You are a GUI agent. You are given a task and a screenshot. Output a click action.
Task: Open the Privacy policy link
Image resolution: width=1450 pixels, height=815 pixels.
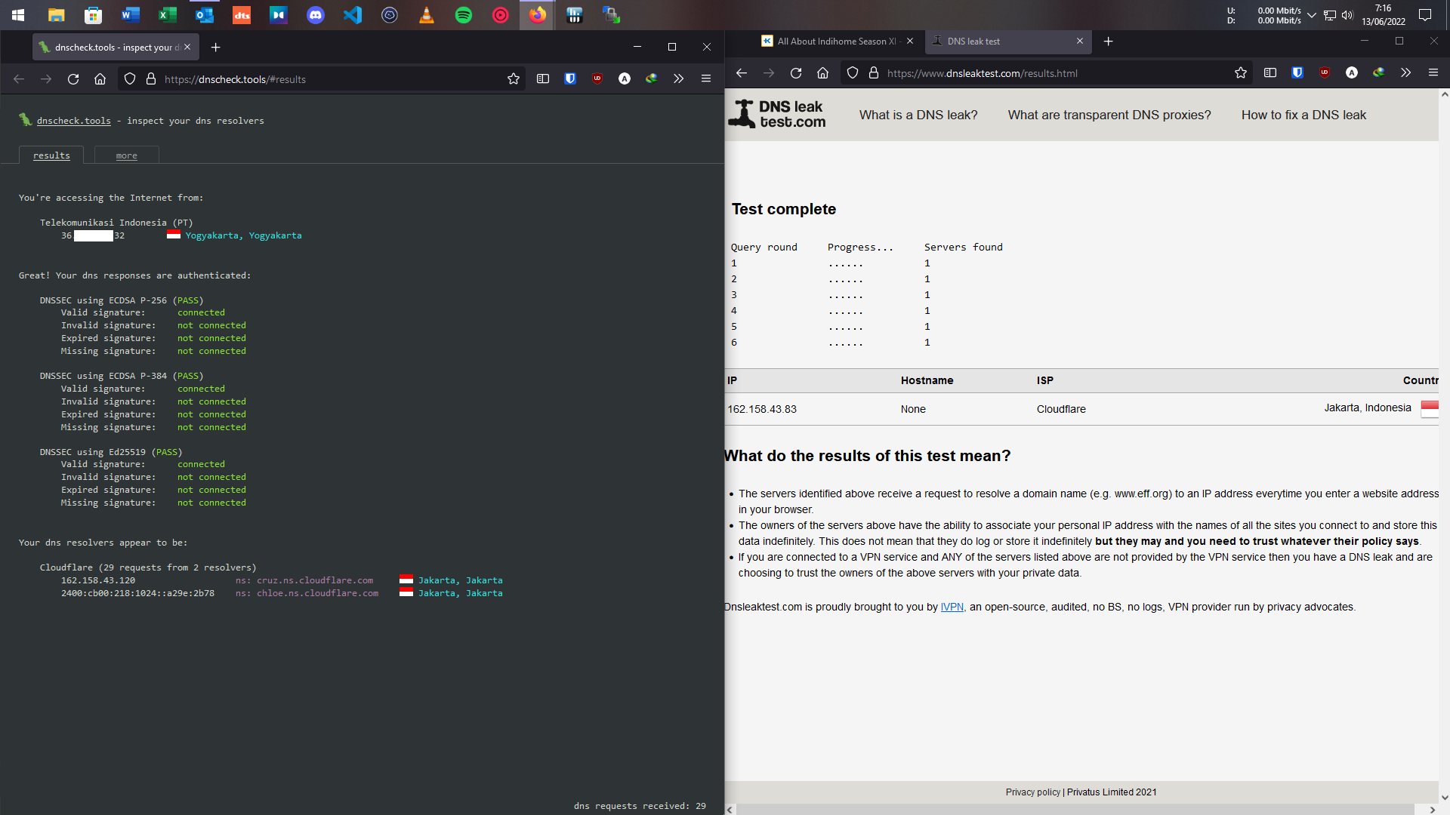[x=1032, y=792]
